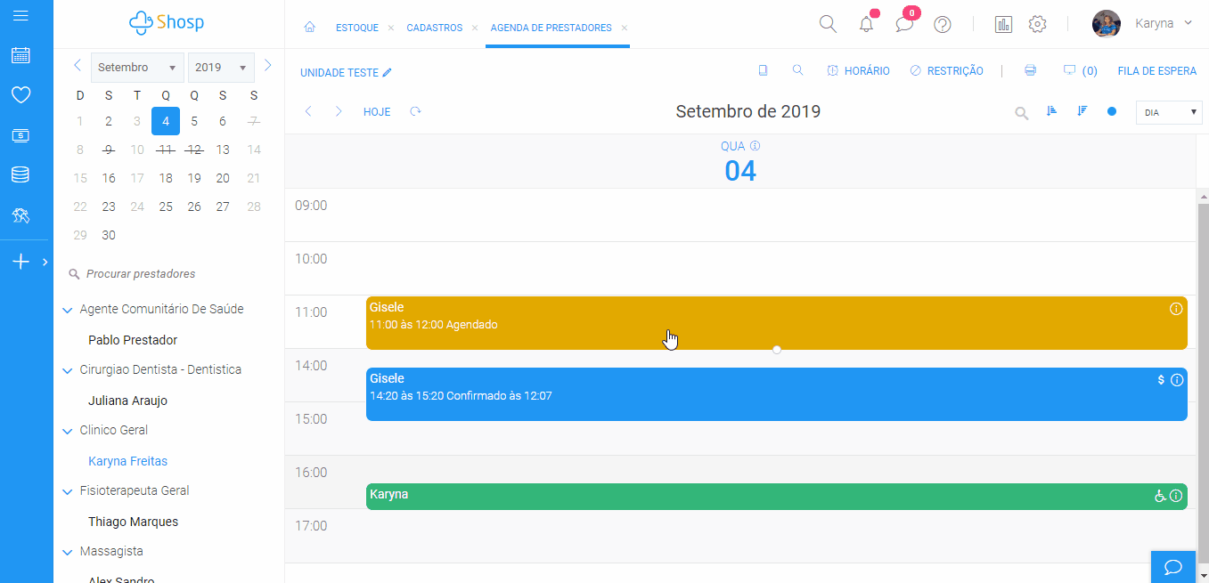Open help question mark icon
The image size is (1209, 583).
point(943,24)
